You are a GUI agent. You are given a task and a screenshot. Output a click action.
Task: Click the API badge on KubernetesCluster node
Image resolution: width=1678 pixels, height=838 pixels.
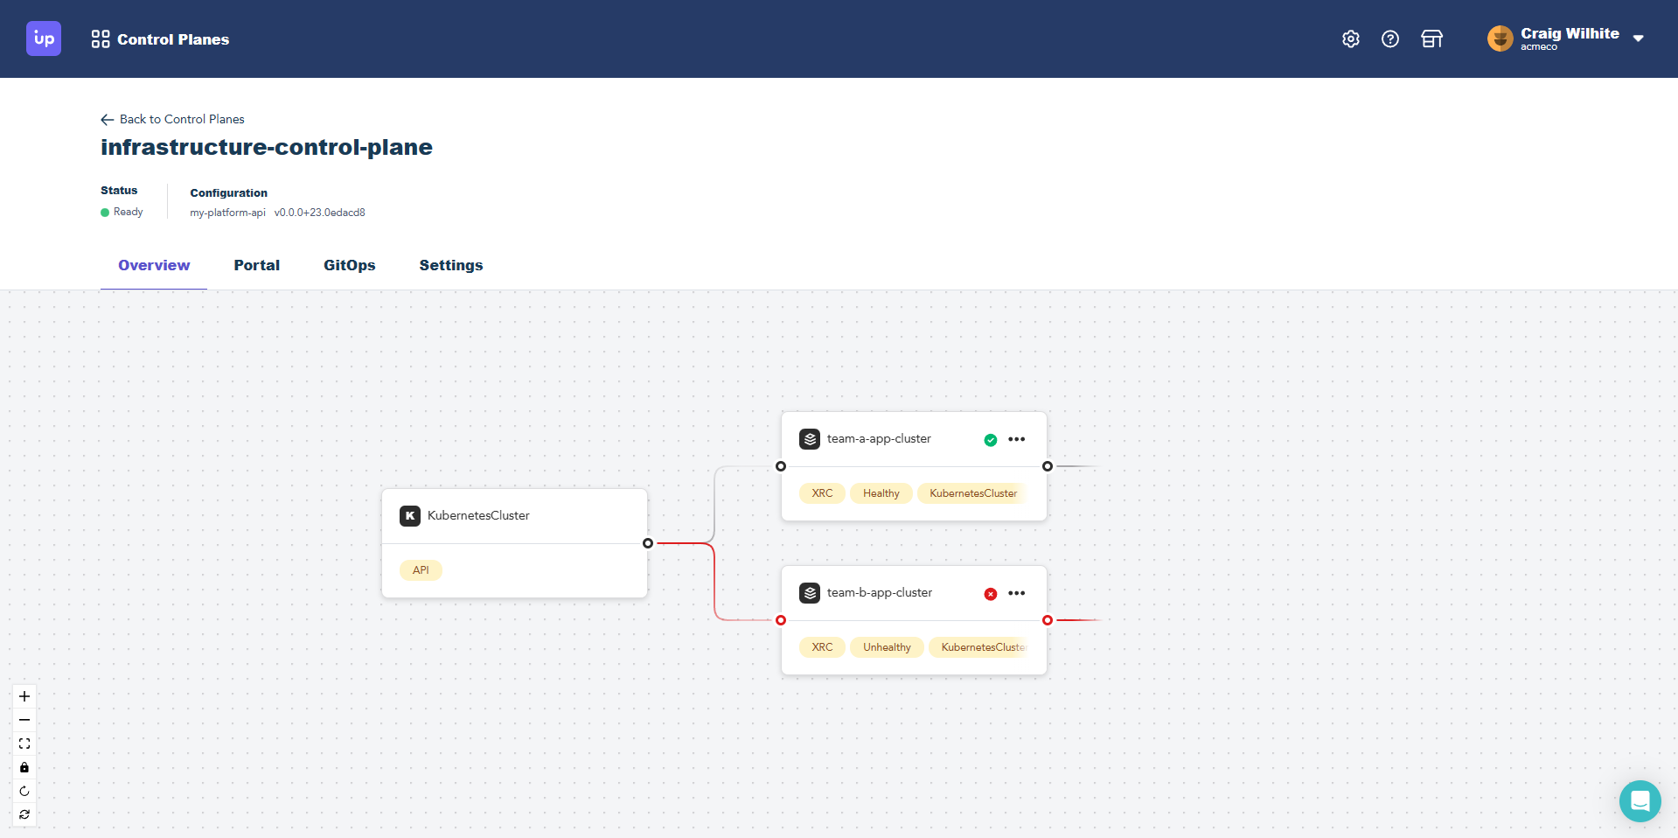click(x=420, y=569)
